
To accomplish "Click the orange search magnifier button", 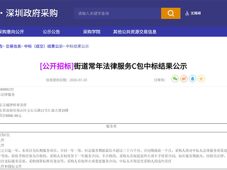I will pos(171,13).
